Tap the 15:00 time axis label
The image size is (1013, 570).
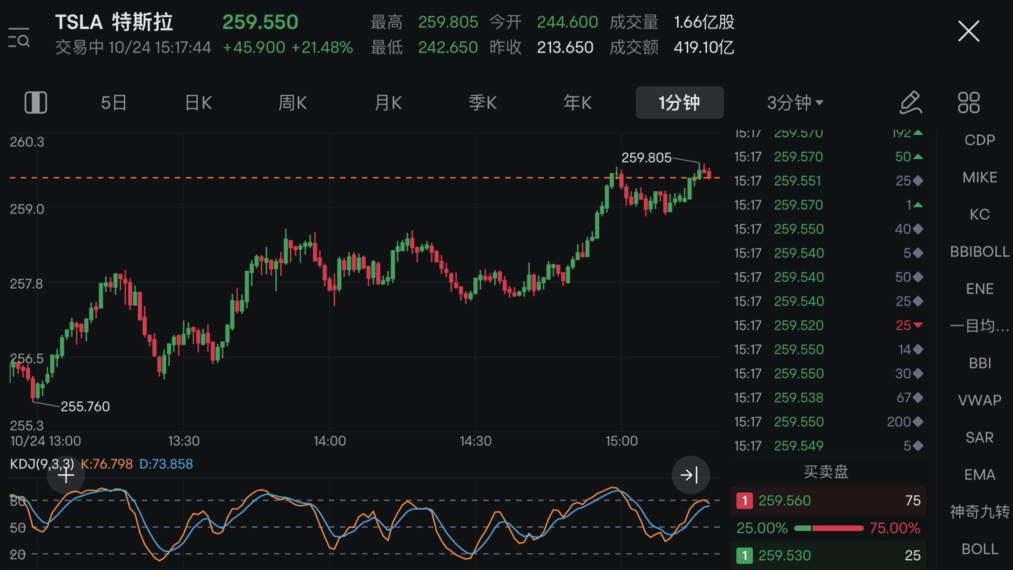621,441
